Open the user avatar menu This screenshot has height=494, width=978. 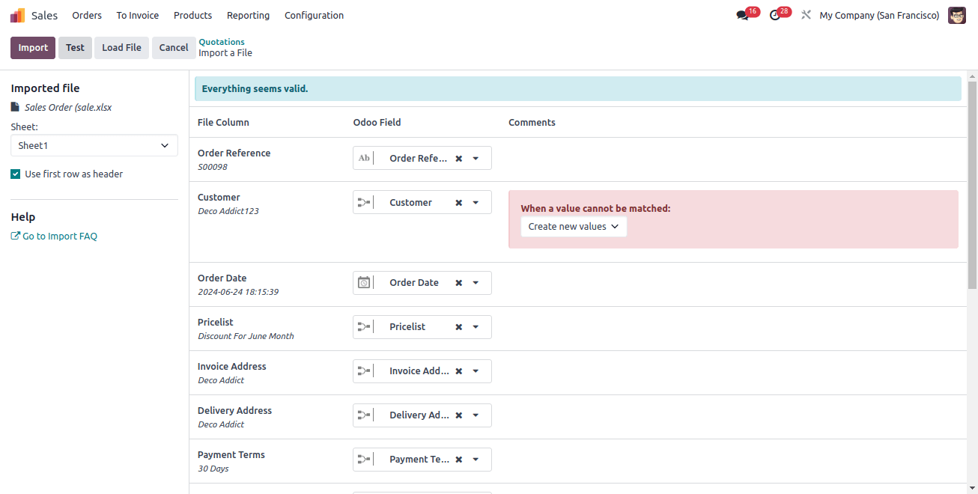point(957,15)
